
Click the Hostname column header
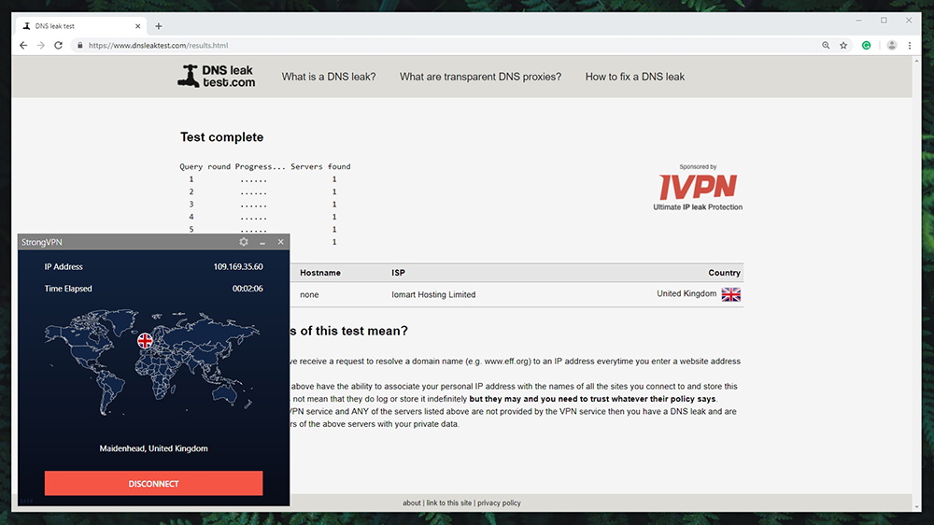point(319,273)
